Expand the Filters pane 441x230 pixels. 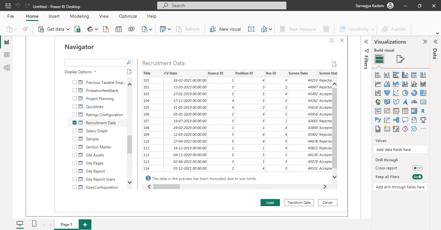click(x=366, y=42)
